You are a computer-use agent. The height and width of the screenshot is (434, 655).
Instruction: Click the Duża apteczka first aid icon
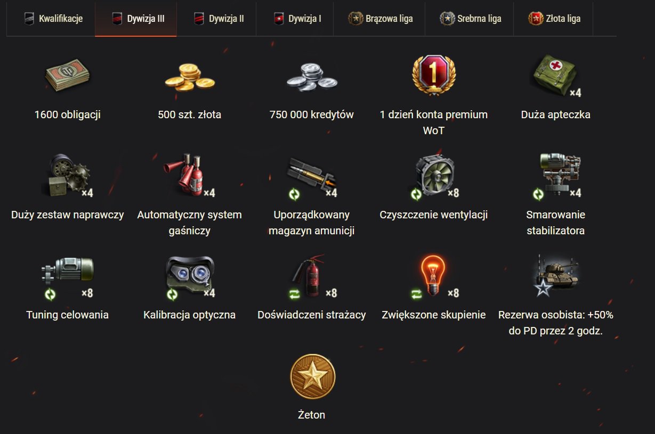click(x=555, y=76)
